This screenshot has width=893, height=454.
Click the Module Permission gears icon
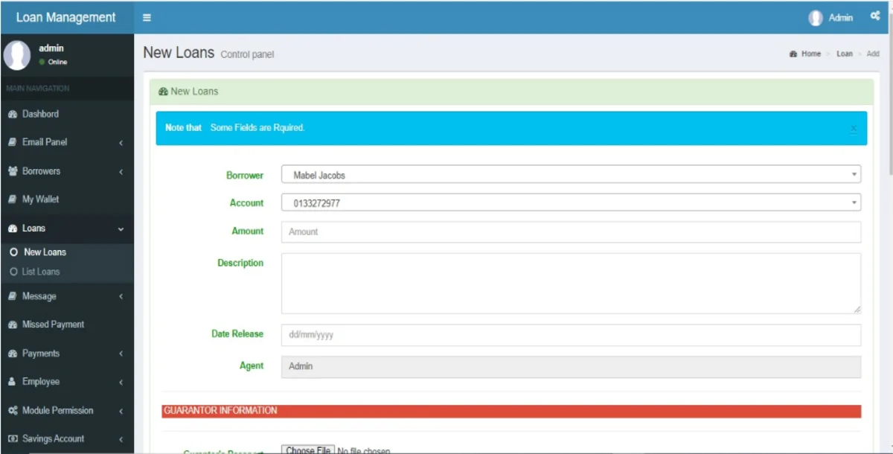pyautogui.click(x=13, y=411)
